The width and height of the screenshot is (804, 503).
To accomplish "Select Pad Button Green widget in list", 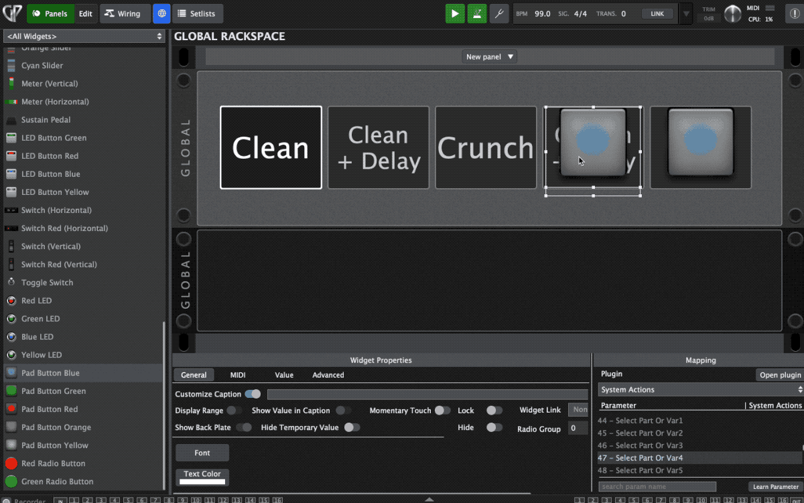I will (53, 391).
